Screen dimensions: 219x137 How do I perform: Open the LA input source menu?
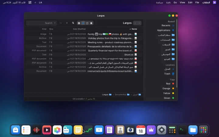coord(40,2)
